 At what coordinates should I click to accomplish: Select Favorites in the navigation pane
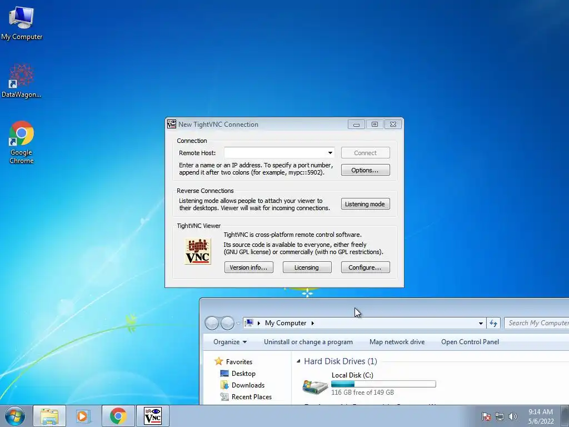pyautogui.click(x=239, y=361)
